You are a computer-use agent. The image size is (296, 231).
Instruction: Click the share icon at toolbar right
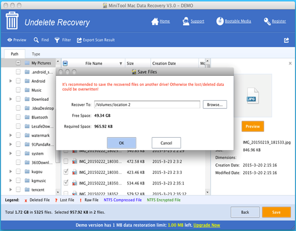point(286,40)
